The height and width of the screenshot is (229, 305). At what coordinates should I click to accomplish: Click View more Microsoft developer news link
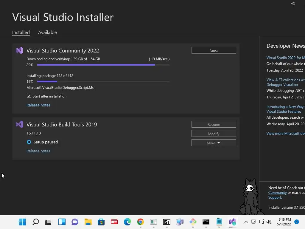[x=286, y=134]
